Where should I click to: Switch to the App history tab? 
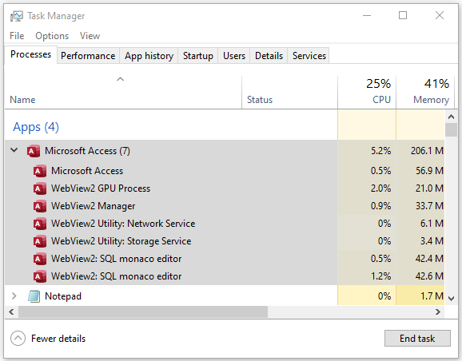[149, 56]
